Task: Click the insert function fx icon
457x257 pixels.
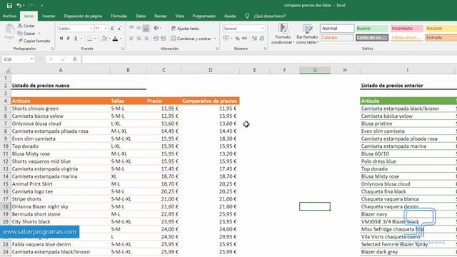Action: pyautogui.click(x=74, y=59)
